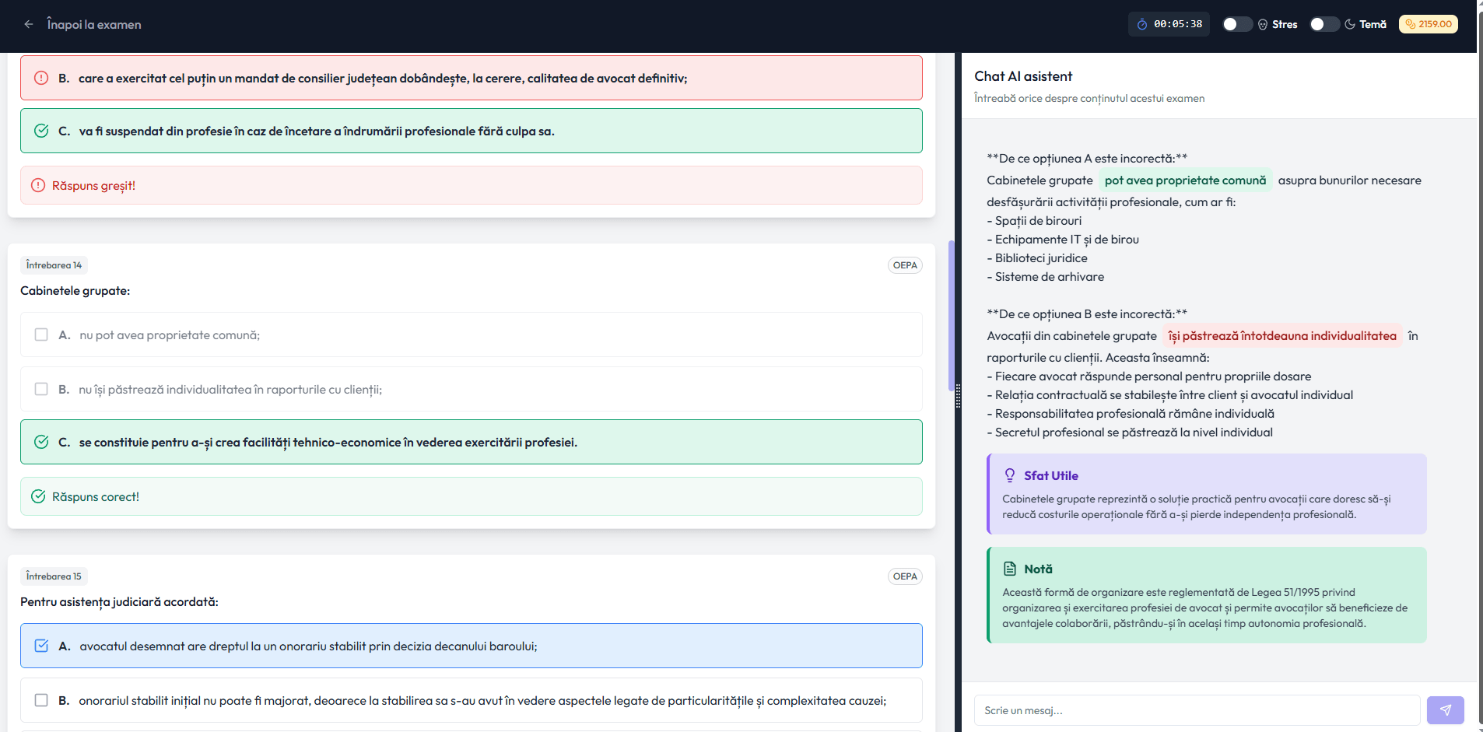Uncheck option A avocatul desemnat are dreptul
This screenshot has width=1483, height=732.
(41, 646)
